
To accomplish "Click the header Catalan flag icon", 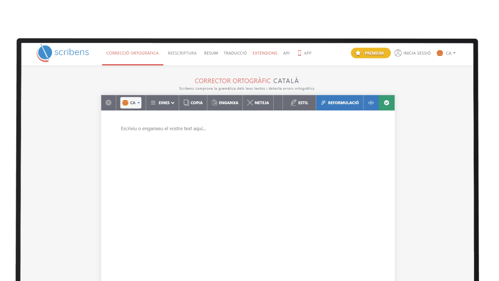I will 440,53.
